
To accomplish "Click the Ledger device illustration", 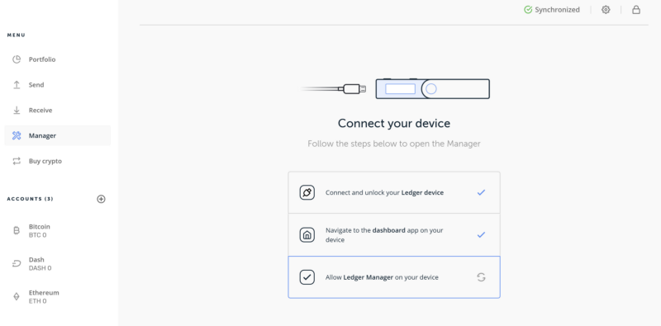I will (x=432, y=89).
